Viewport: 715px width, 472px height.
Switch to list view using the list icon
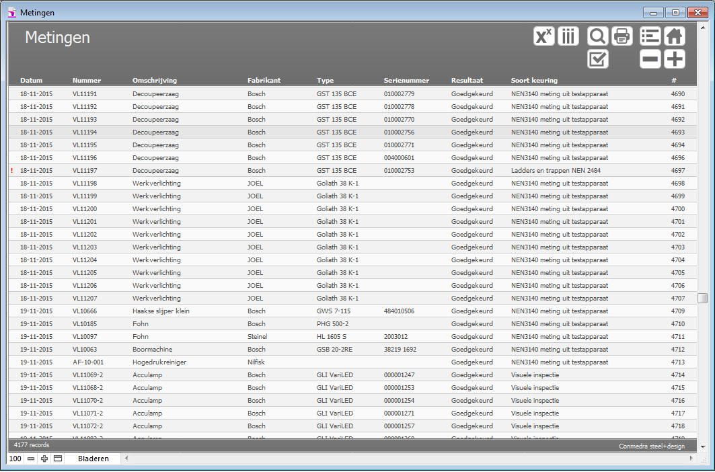click(x=650, y=36)
